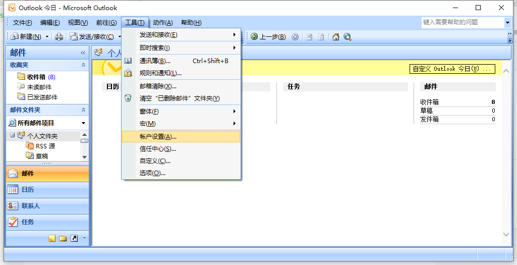
Task: Collapse the 收藏夹 section
Action: click(83, 65)
